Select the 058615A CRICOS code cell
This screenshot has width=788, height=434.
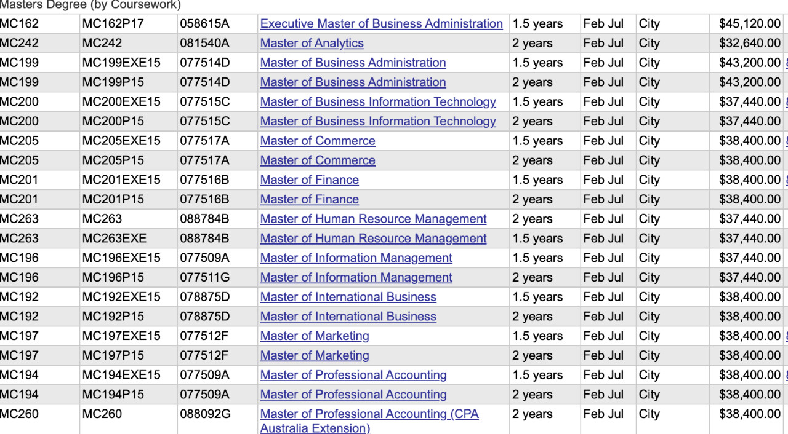coord(217,23)
